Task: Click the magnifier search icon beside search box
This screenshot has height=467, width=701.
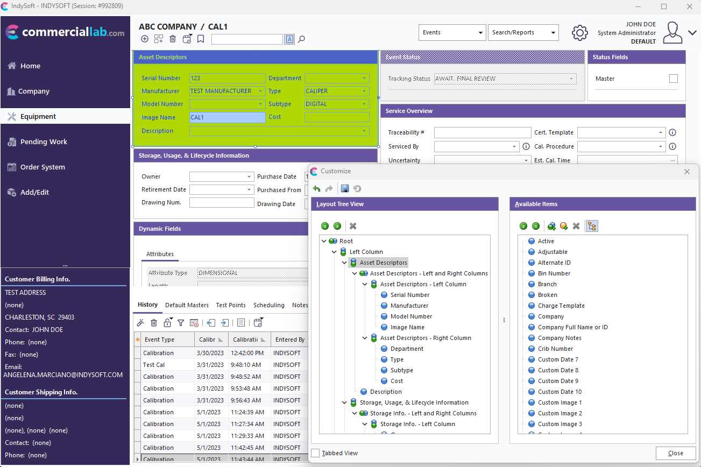Action: pos(302,39)
